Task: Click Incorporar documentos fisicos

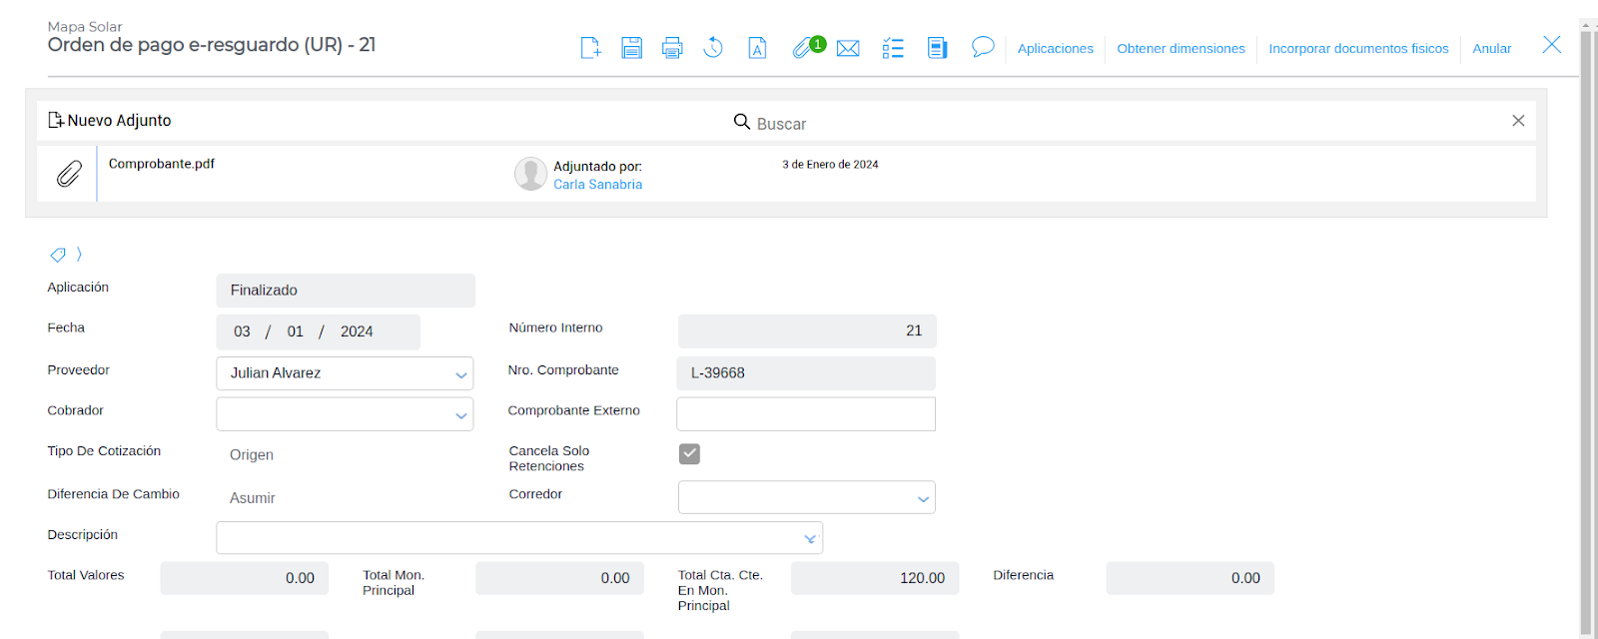Action: (1358, 49)
